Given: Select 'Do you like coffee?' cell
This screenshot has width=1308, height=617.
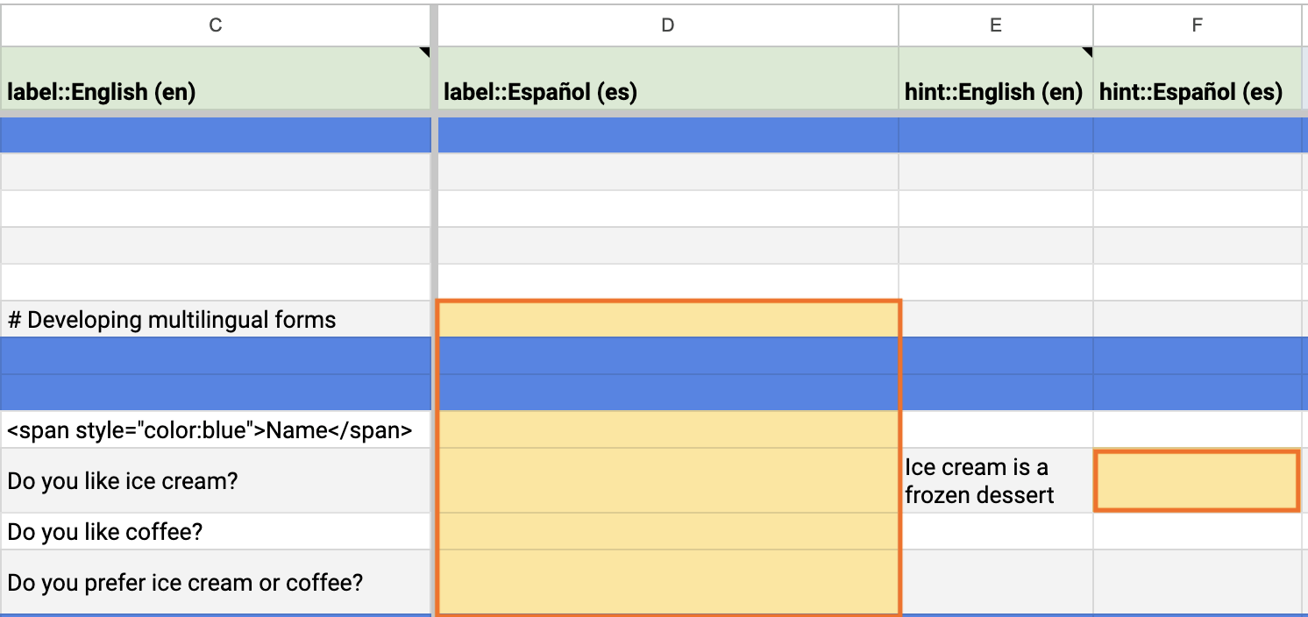Looking at the screenshot, I should click(x=216, y=532).
